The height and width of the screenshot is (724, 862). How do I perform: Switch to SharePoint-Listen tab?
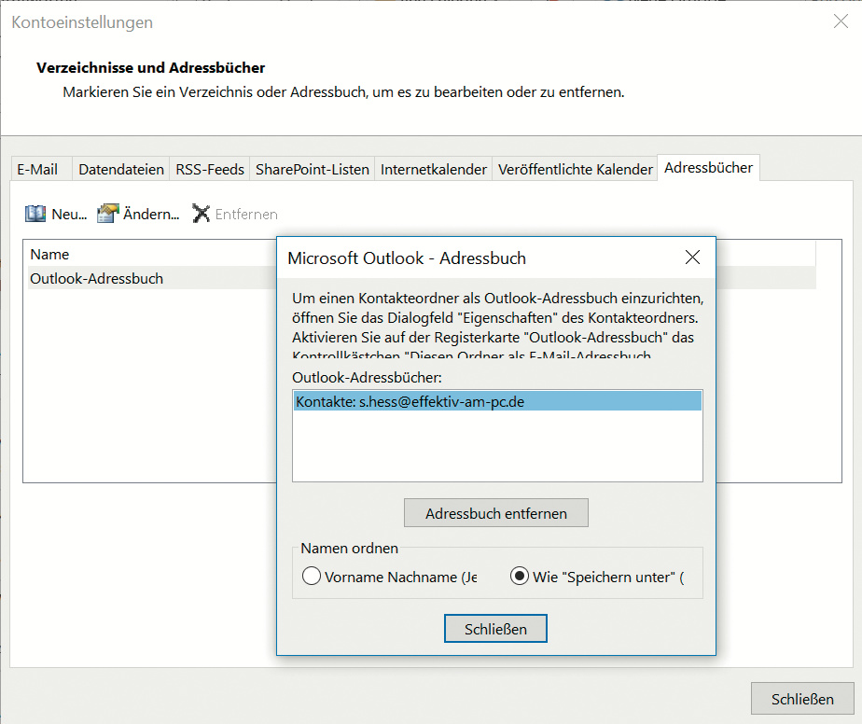tap(313, 169)
